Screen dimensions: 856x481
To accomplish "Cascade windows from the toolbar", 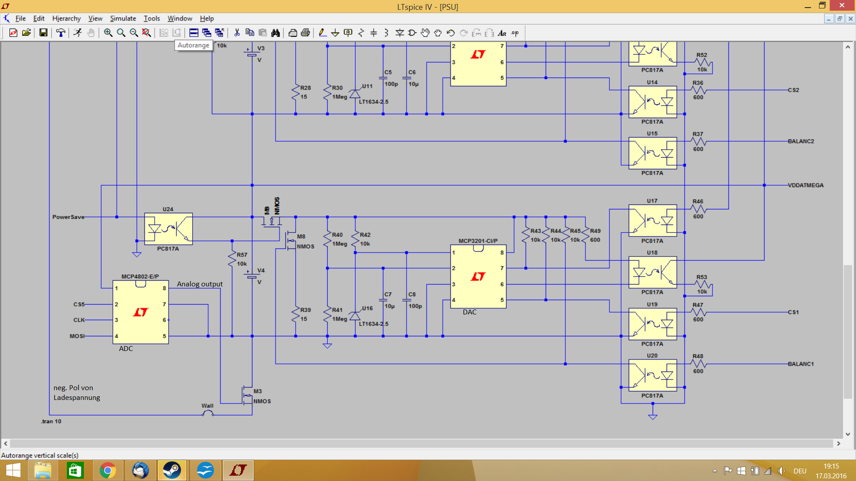I will [x=206, y=33].
